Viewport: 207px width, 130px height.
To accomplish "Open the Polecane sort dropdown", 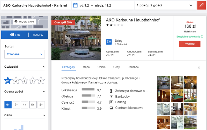I will click(25, 54).
